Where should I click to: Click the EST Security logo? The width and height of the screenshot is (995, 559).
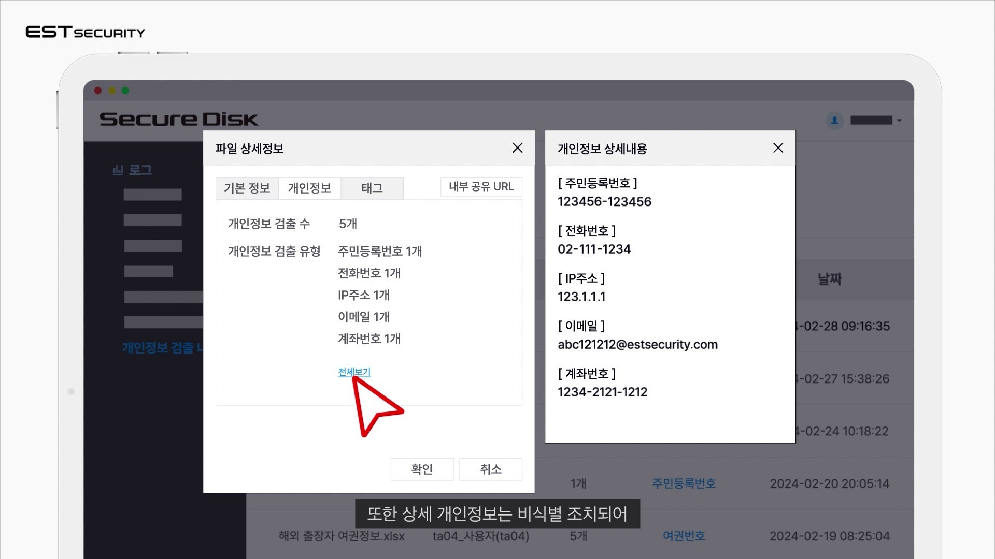[x=86, y=32]
